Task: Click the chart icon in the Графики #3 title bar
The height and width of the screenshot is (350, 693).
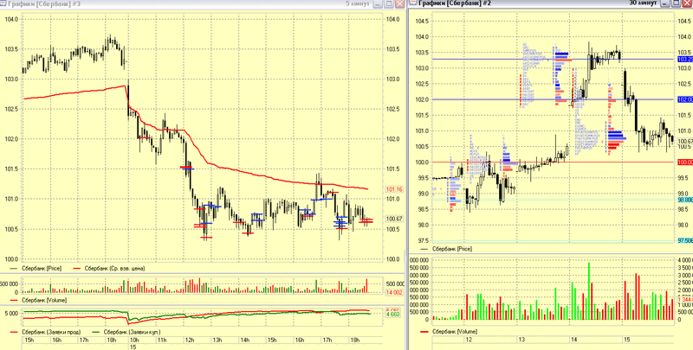Action: (3, 3)
